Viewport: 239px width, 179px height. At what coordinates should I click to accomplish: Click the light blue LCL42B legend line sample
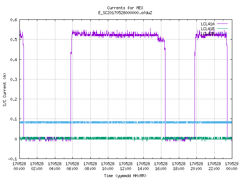pyautogui.click(x=222, y=33)
